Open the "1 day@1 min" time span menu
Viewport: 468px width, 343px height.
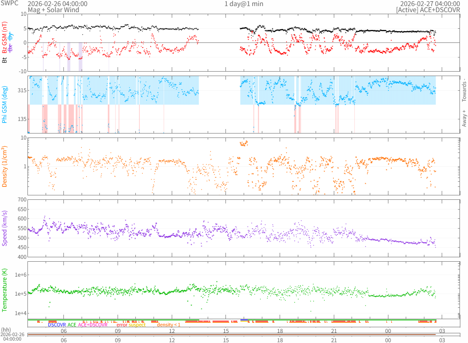pyautogui.click(x=244, y=4)
